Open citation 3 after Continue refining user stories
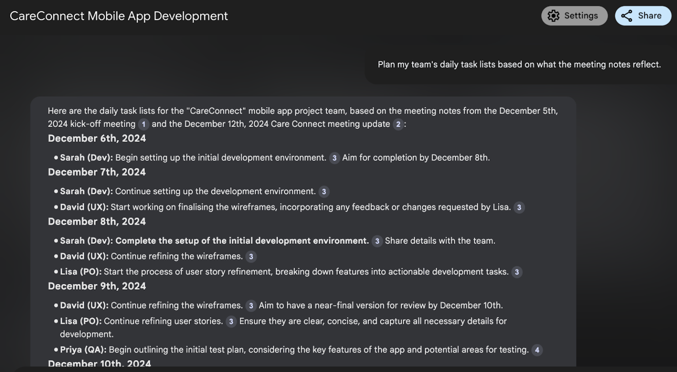This screenshot has height=372, width=677. 231,321
